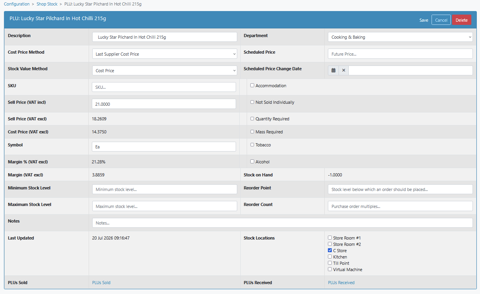The height and width of the screenshot is (294, 480).
Task: Check the Quantity Required option
Action: [x=252, y=118]
